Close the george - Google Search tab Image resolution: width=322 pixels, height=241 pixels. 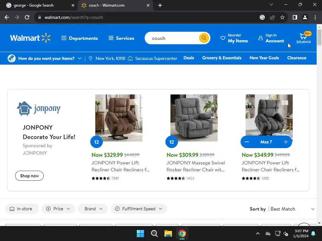(73, 6)
